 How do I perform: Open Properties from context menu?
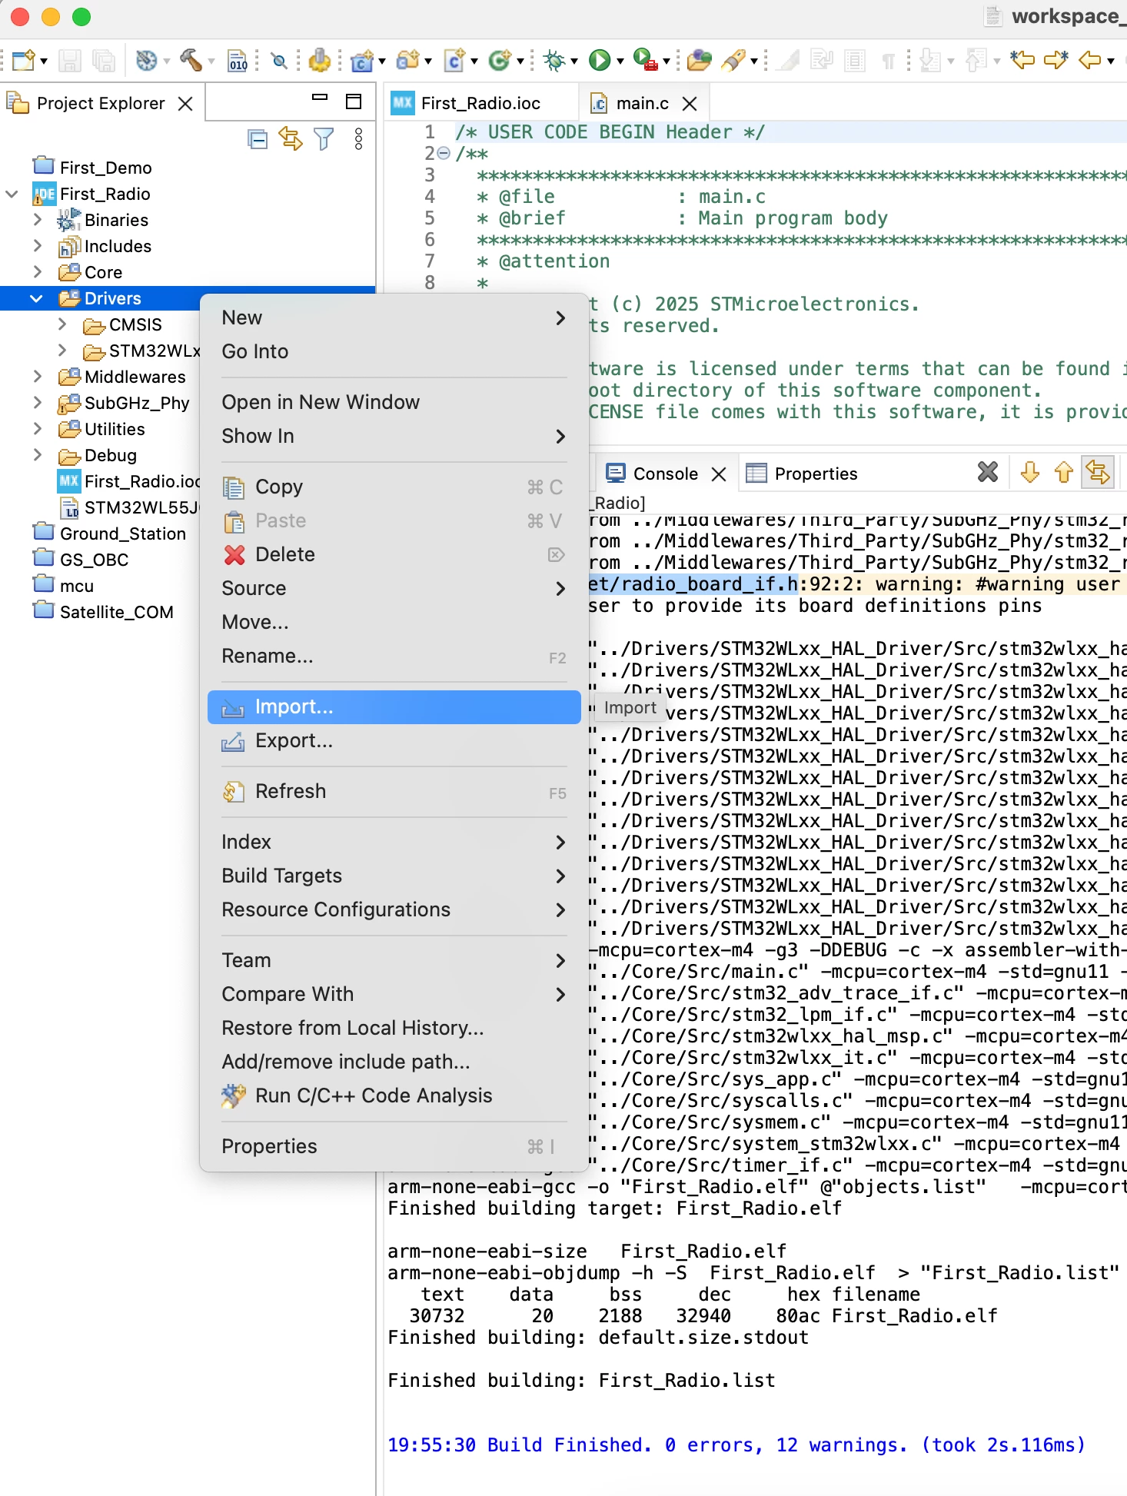pos(394,1146)
